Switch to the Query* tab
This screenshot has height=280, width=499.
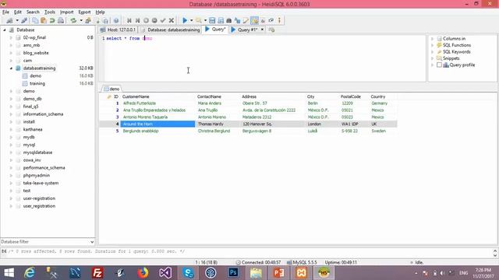(x=215, y=30)
